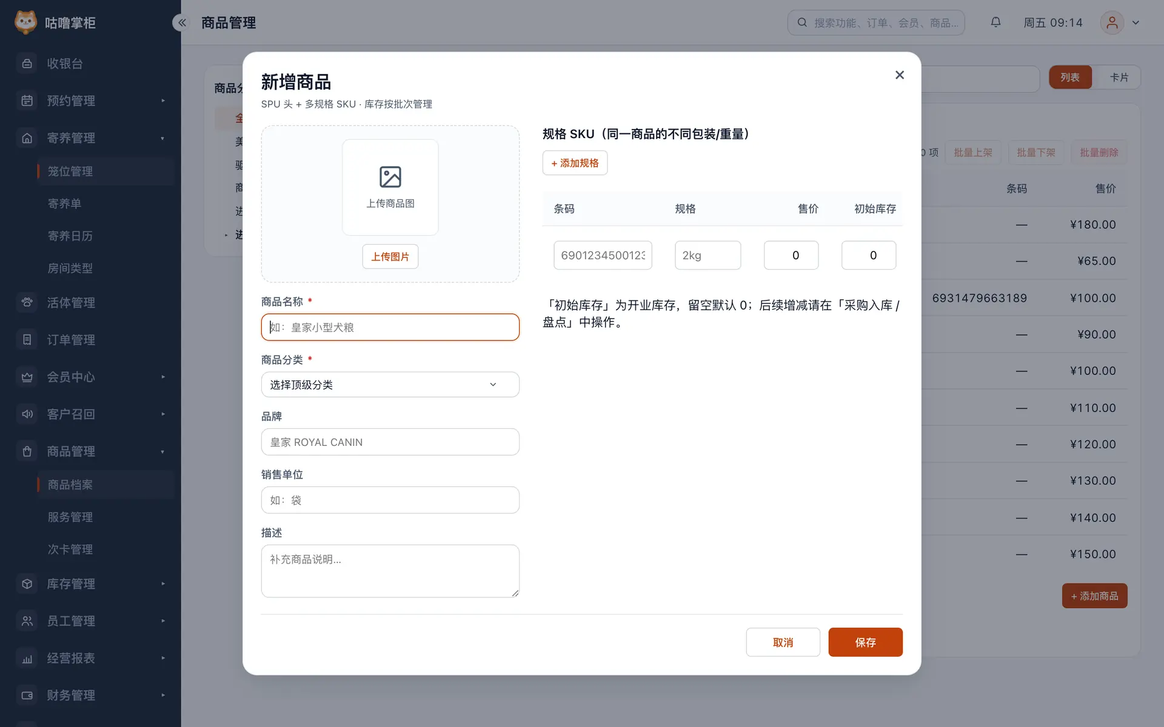Click the ¥180.00 price cell
The width and height of the screenshot is (1164, 727).
(1093, 225)
